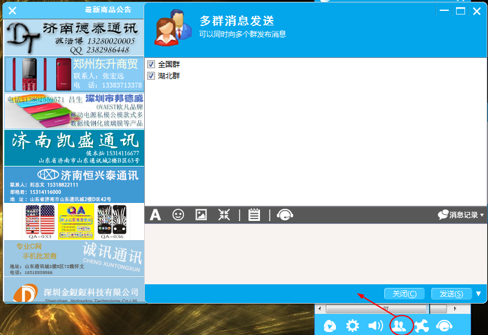Open the 济南德泰通讯 advertisement
Image resolution: width=488 pixels, height=335 pixels.
(x=74, y=38)
